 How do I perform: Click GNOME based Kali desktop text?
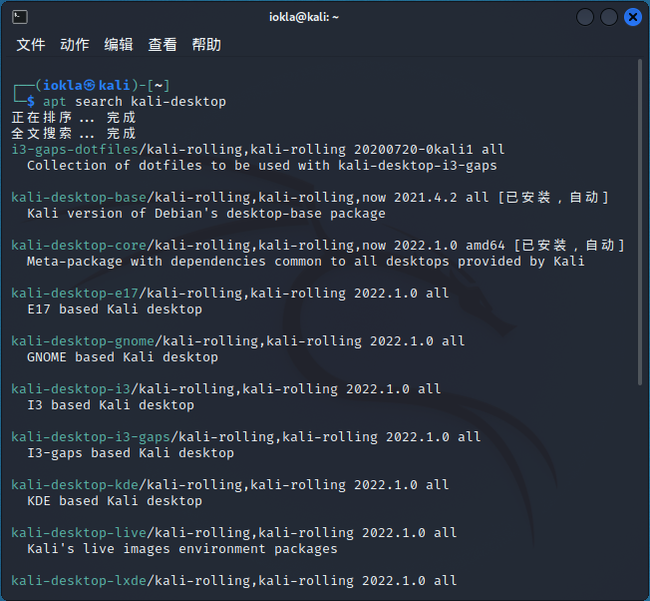pos(123,357)
